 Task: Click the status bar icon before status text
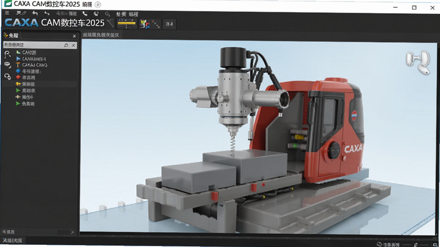coord(380,244)
